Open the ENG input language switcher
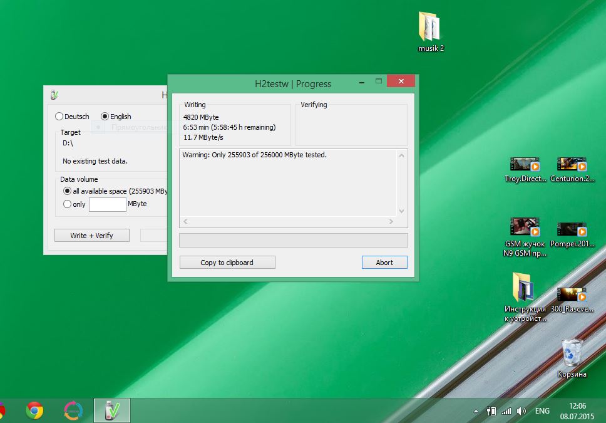 pos(542,411)
